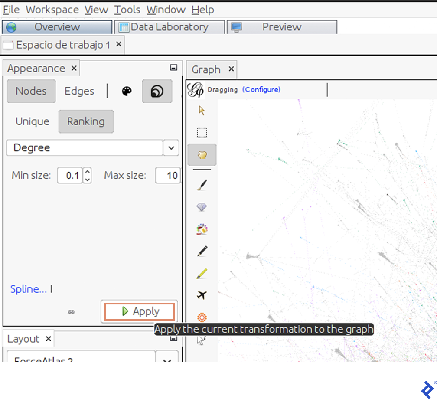Switch to the Preview perspective
The image size is (437, 399).
pyautogui.click(x=282, y=27)
